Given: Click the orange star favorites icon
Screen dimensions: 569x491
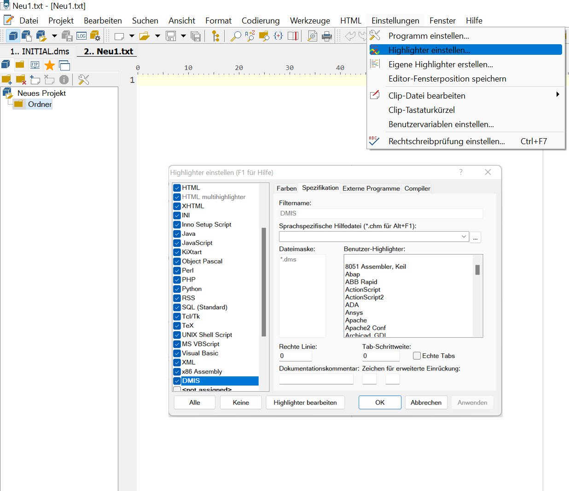Looking at the screenshot, I should 49,65.
